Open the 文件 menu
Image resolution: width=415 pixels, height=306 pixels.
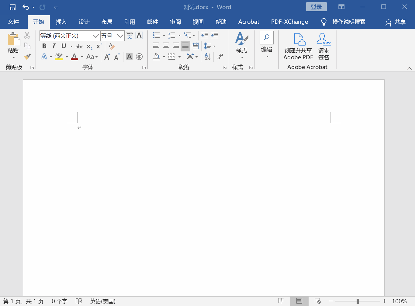tap(13, 22)
